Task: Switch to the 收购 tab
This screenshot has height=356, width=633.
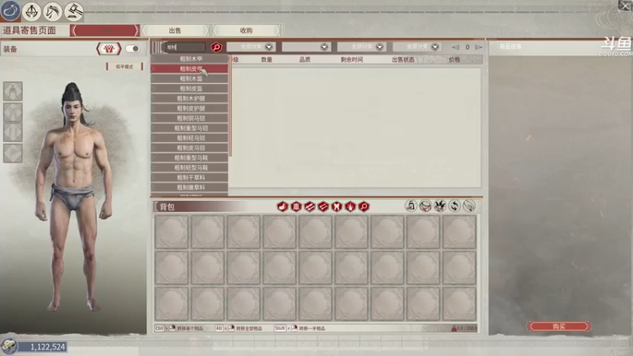Action: 246,30
